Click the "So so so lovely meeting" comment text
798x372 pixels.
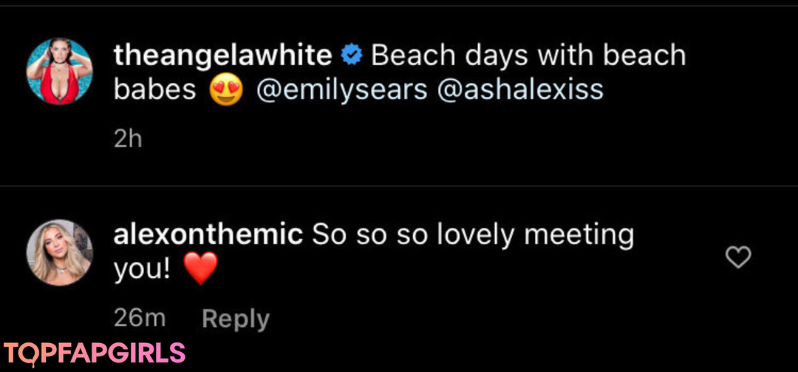coord(473,235)
